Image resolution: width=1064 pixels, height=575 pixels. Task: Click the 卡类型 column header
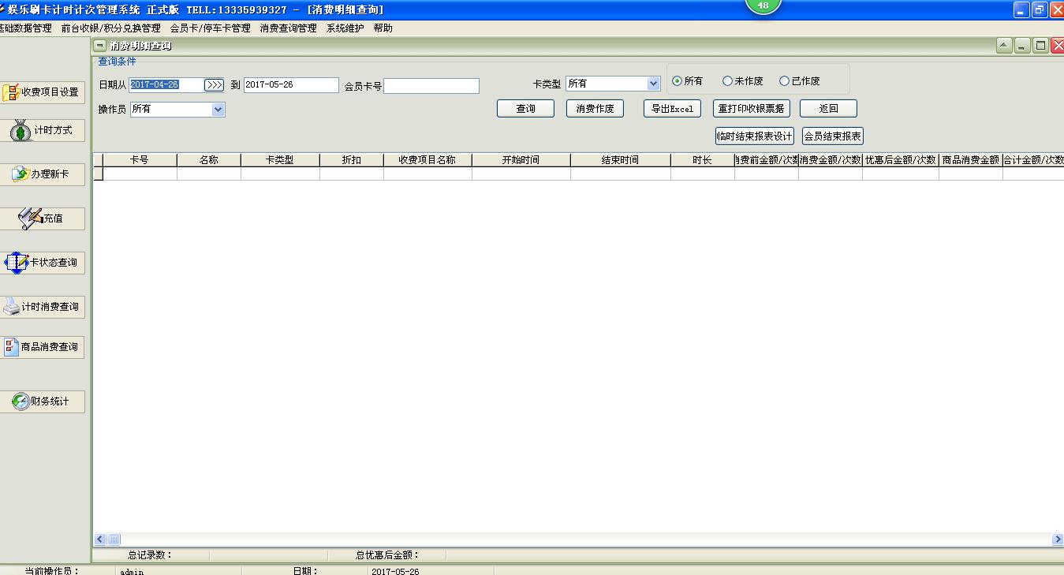(280, 160)
